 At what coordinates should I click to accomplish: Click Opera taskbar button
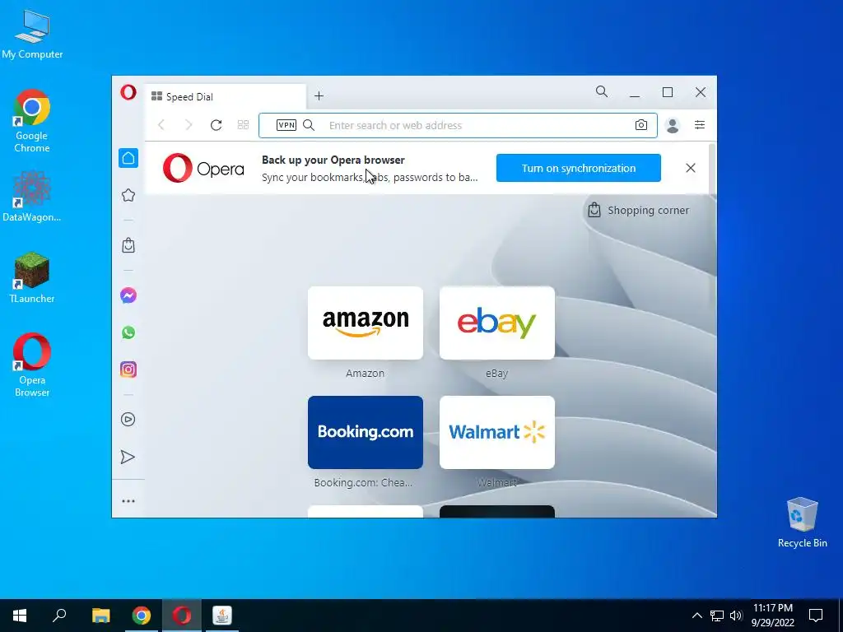click(182, 616)
